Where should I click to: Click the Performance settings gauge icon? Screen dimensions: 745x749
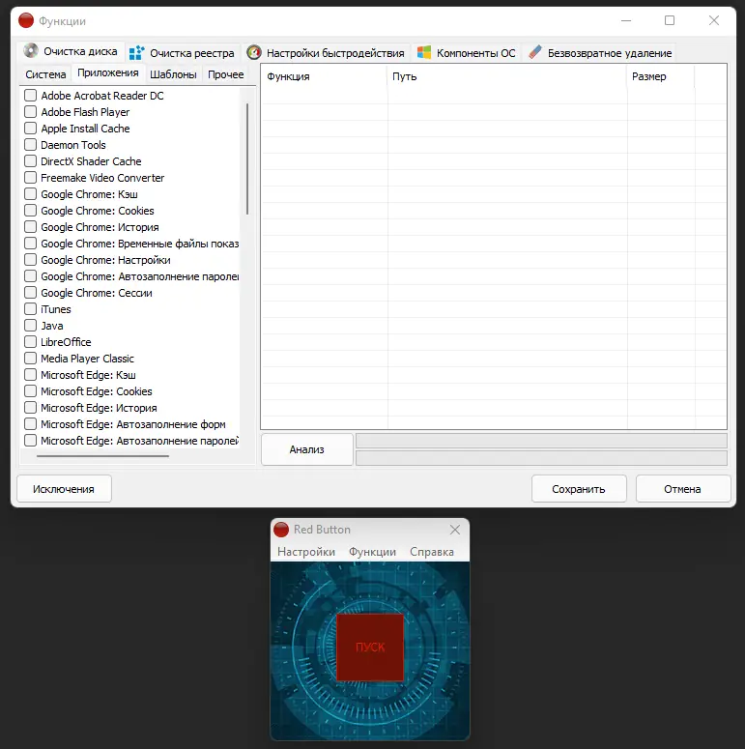[254, 52]
